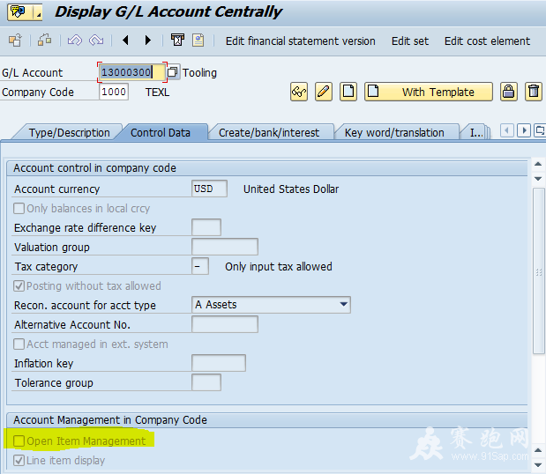Viewport: 546px width, 474px height.
Task: Click the Tolerance group field
Action: tap(206, 382)
